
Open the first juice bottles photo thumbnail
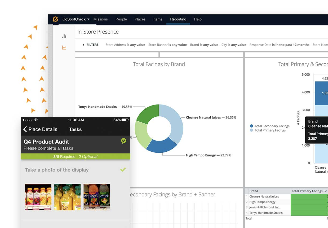38,197
